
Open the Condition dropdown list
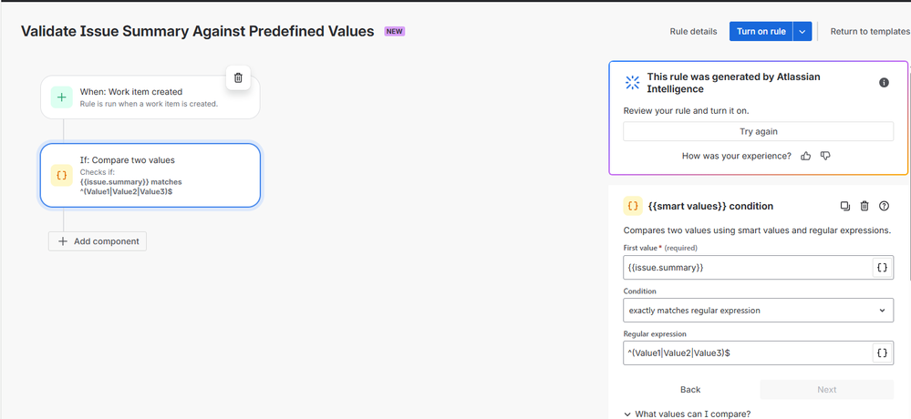pyautogui.click(x=758, y=311)
